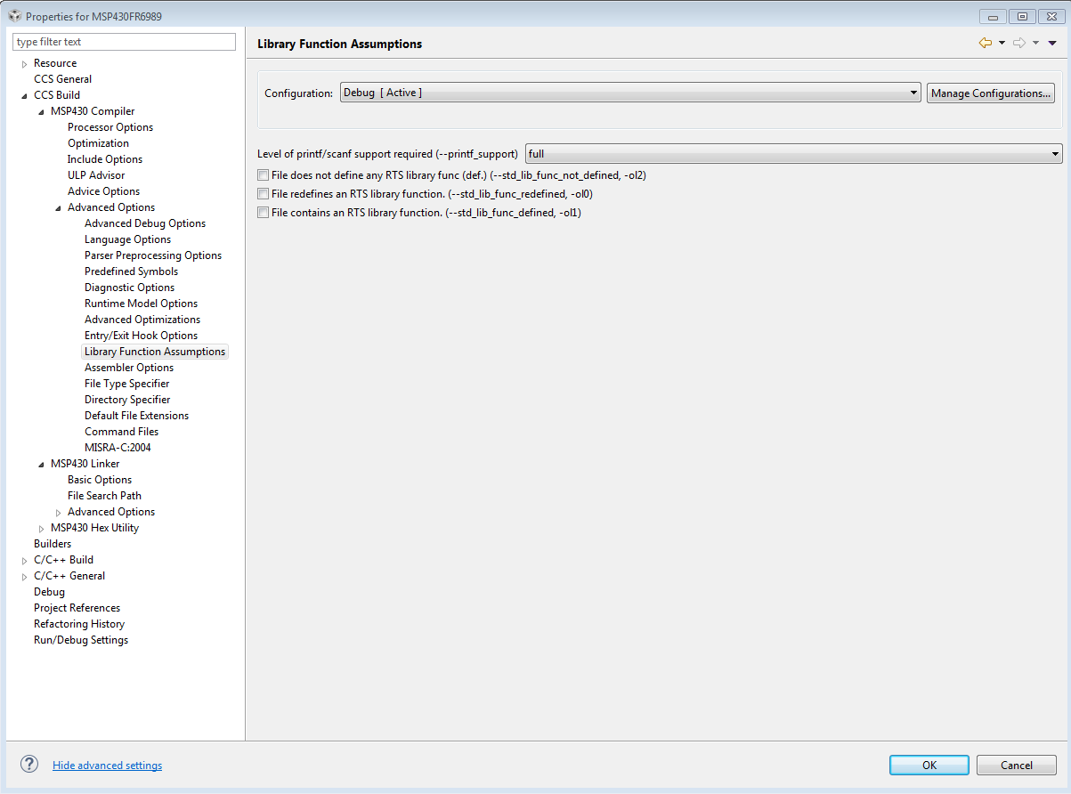Image resolution: width=1071 pixels, height=794 pixels.
Task: Enable 'File does not define any RTS library func' checkbox
Action: point(263,175)
